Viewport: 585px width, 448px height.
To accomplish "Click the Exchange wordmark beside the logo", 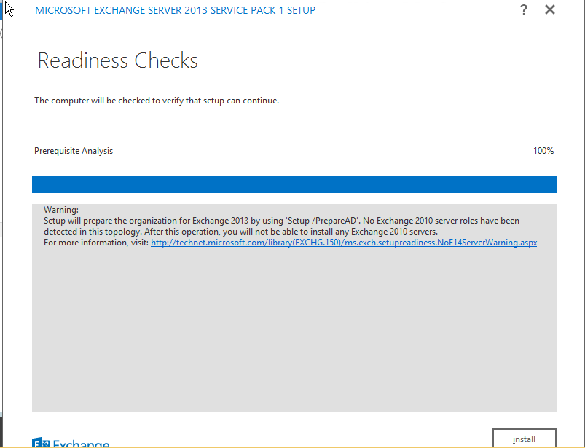I will [x=80, y=444].
